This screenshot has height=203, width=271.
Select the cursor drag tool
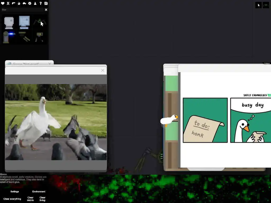[258, 5]
